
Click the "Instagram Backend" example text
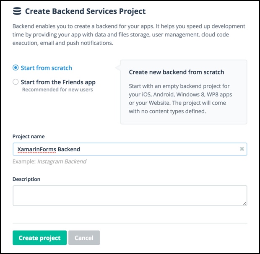click(x=62, y=161)
